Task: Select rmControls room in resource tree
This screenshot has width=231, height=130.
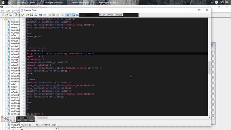Action: tap(15, 33)
